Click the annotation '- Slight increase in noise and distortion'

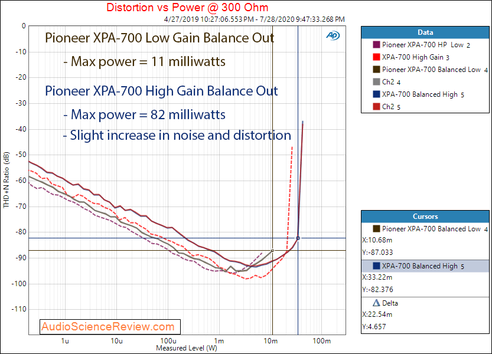177,135
